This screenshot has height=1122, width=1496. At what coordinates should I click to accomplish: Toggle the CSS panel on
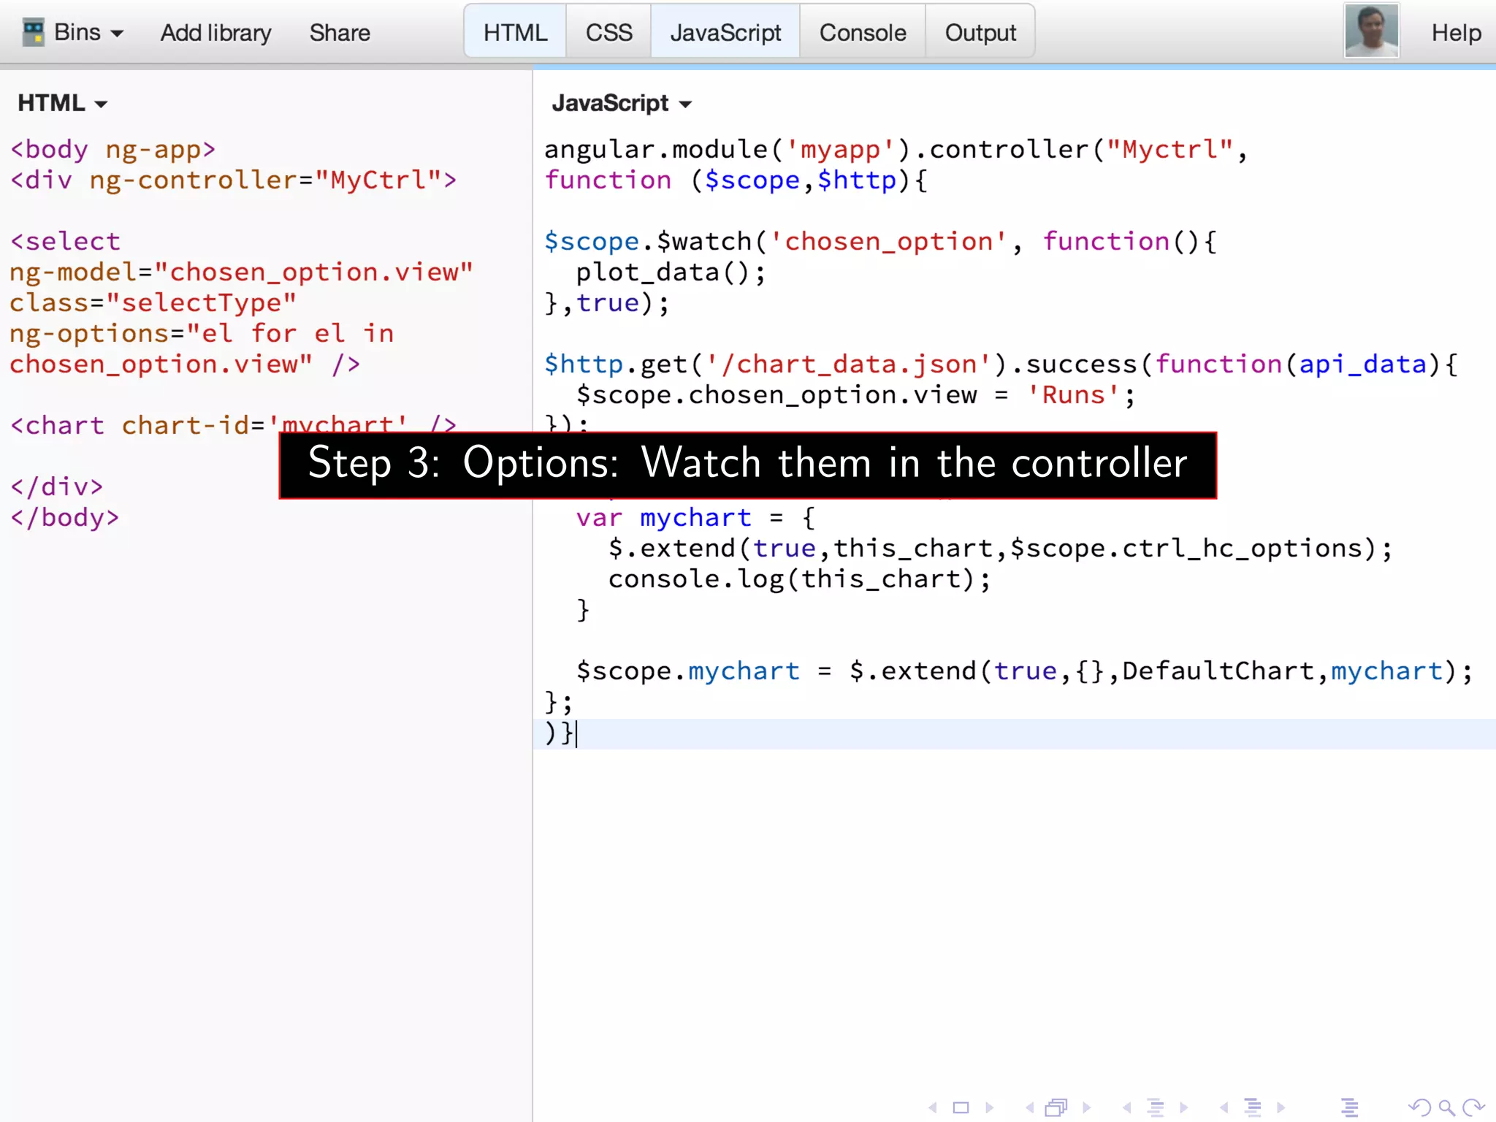tap(608, 33)
